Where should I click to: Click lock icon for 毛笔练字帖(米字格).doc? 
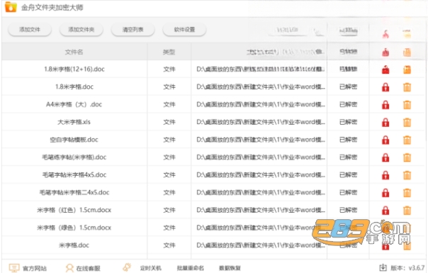tap(385, 157)
